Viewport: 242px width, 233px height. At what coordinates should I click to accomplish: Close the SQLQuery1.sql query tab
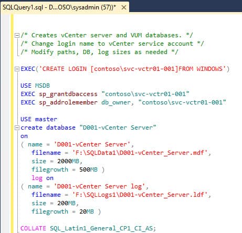pyautogui.click(x=124, y=7)
